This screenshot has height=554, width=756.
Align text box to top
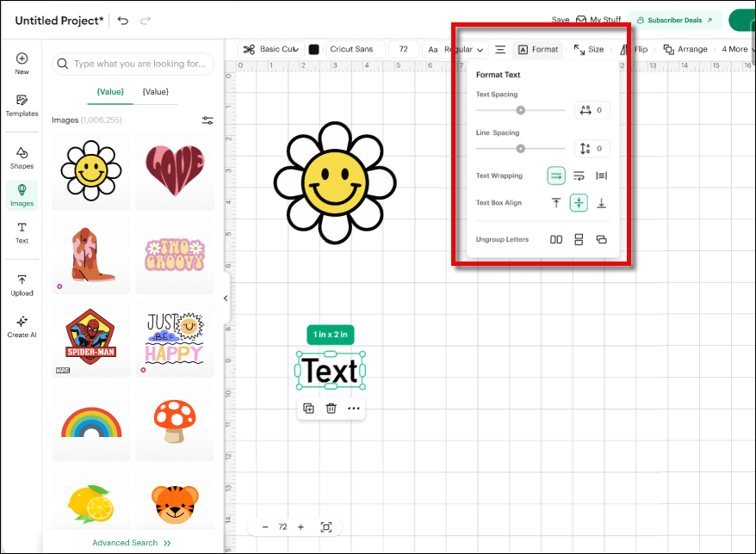(555, 203)
